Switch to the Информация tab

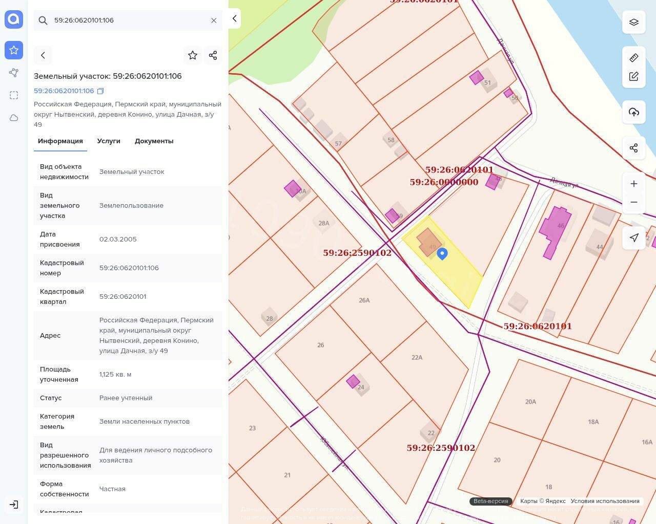click(x=60, y=141)
